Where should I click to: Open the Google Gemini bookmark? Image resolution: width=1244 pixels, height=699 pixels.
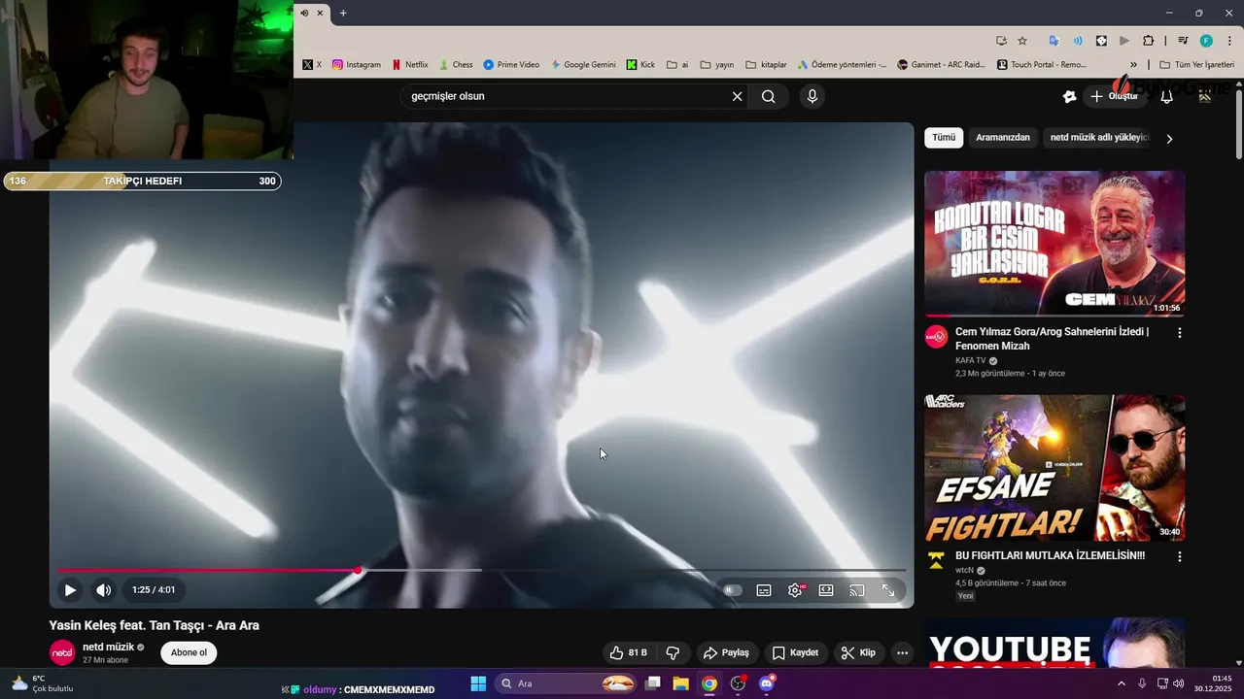[x=583, y=64]
